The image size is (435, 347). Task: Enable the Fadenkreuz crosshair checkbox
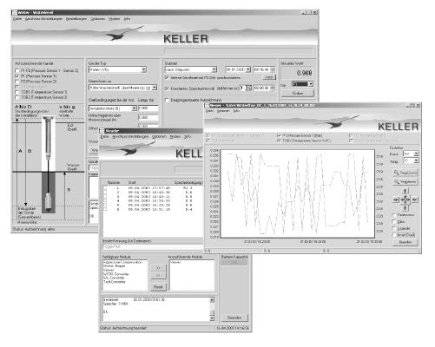coord(394,215)
